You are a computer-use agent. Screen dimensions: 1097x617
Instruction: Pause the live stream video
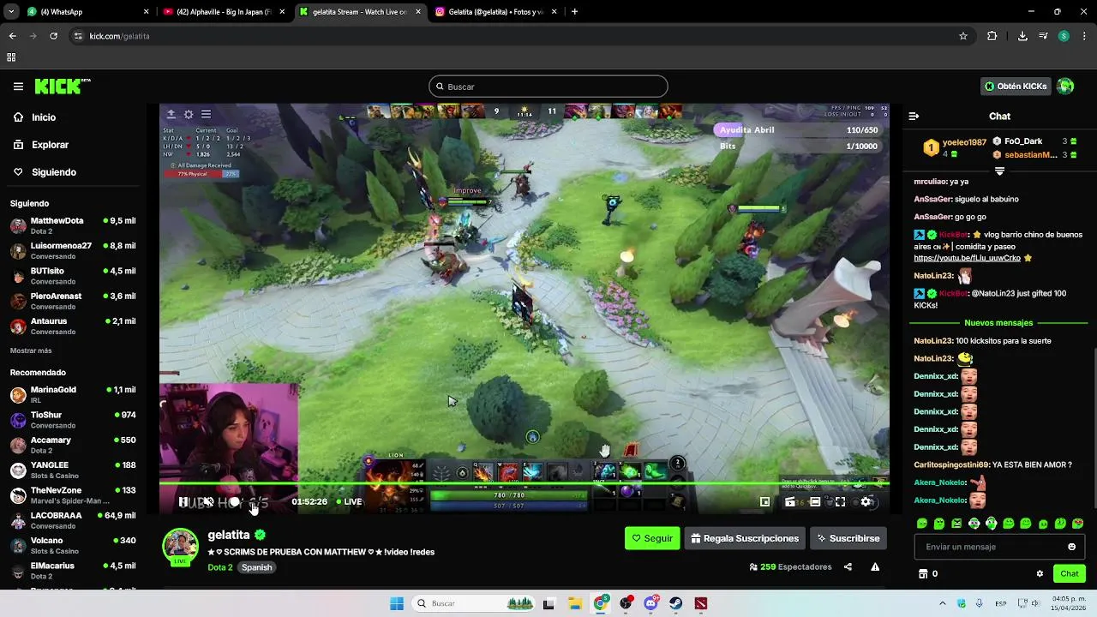(x=183, y=502)
